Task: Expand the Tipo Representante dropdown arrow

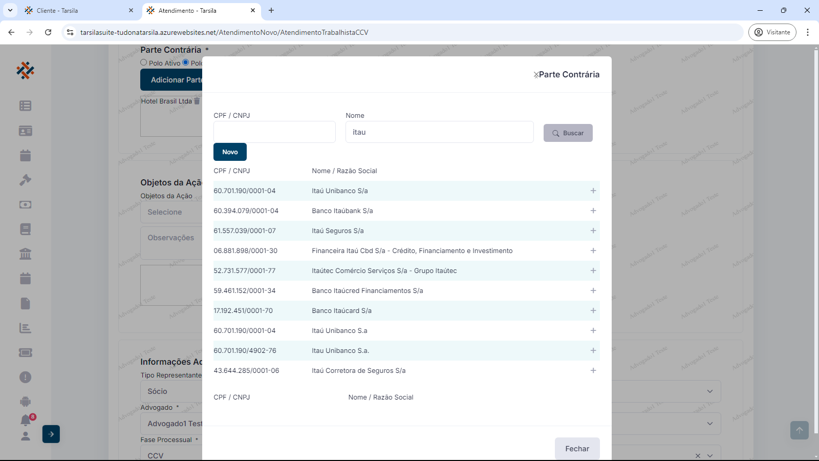Action: coord(710,391)
